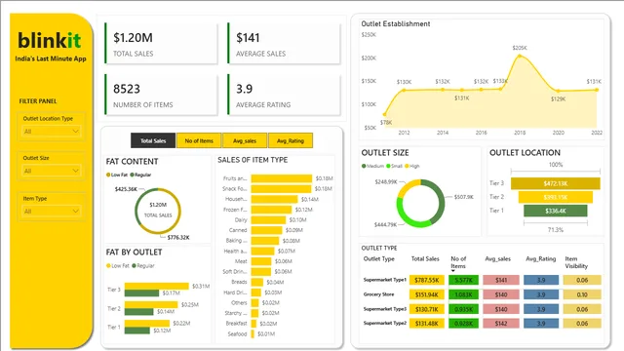Select the Dairy bar
The image size is (624, 351).
coord(268,219)
